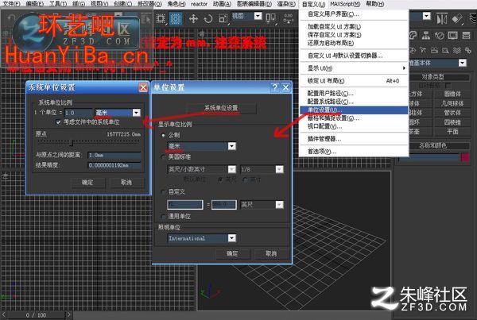Image resolution: width=477 pixels, height=320 pixels.
Task: Open the 英尺/小数英寸 dropdown
Action: (x=202, y=169)
